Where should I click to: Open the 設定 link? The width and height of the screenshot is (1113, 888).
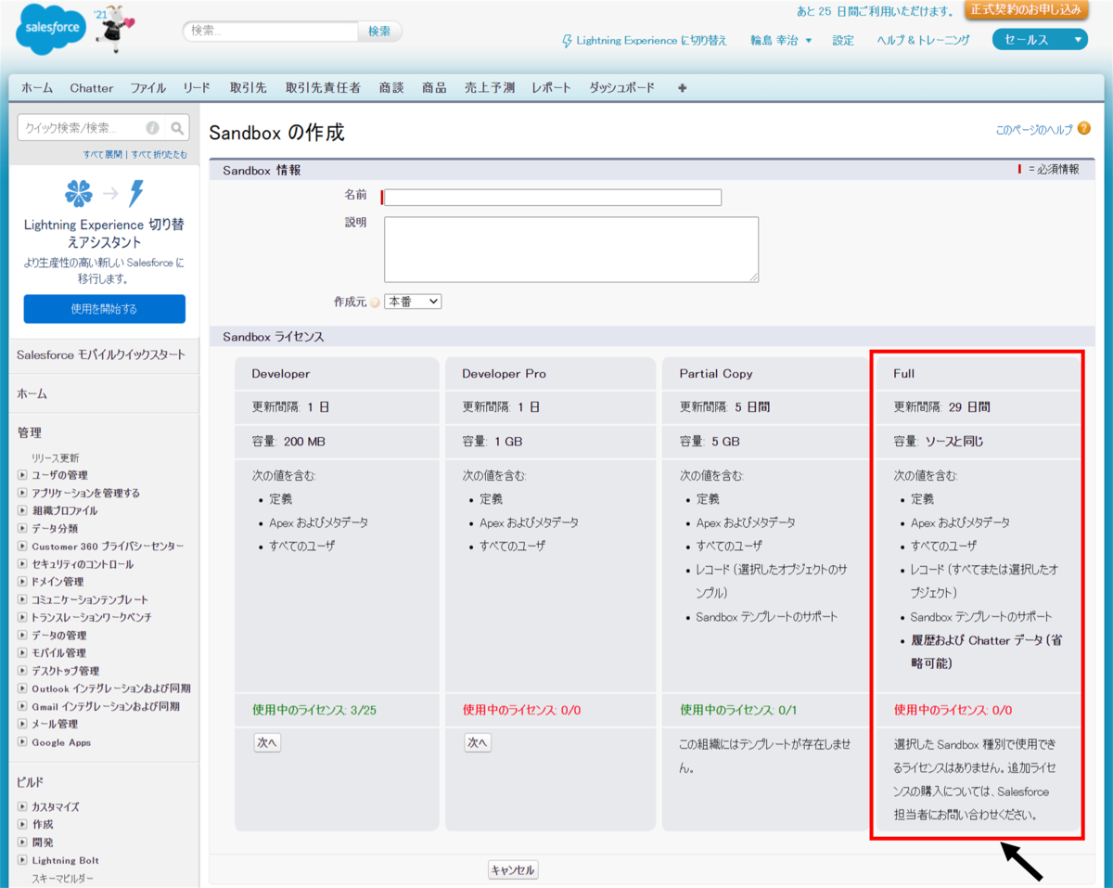(843, 41)
